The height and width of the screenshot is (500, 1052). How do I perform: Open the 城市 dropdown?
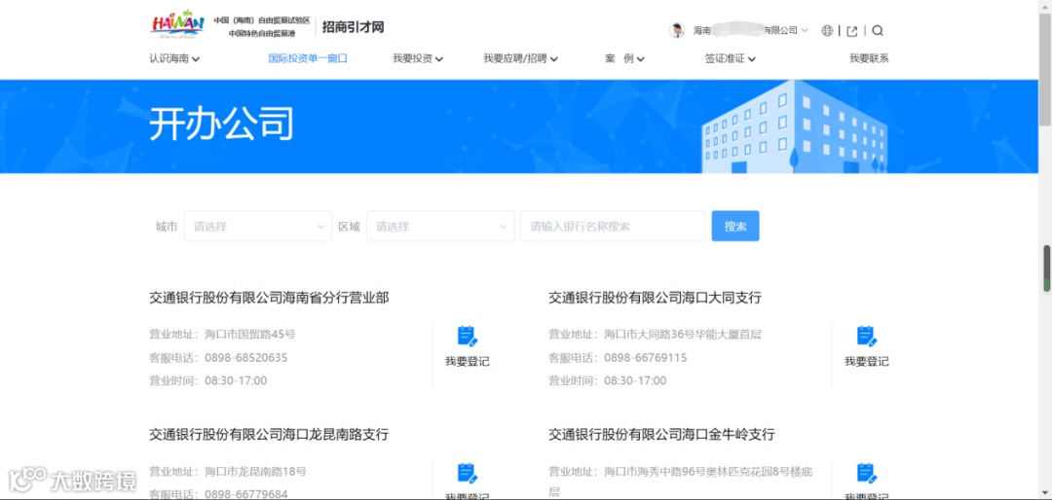258,227
